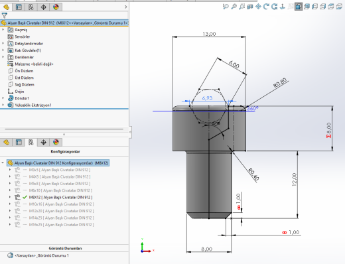Open the lower panel FeatureManager tab
This screenshot has width=345, height=264.
6,142
